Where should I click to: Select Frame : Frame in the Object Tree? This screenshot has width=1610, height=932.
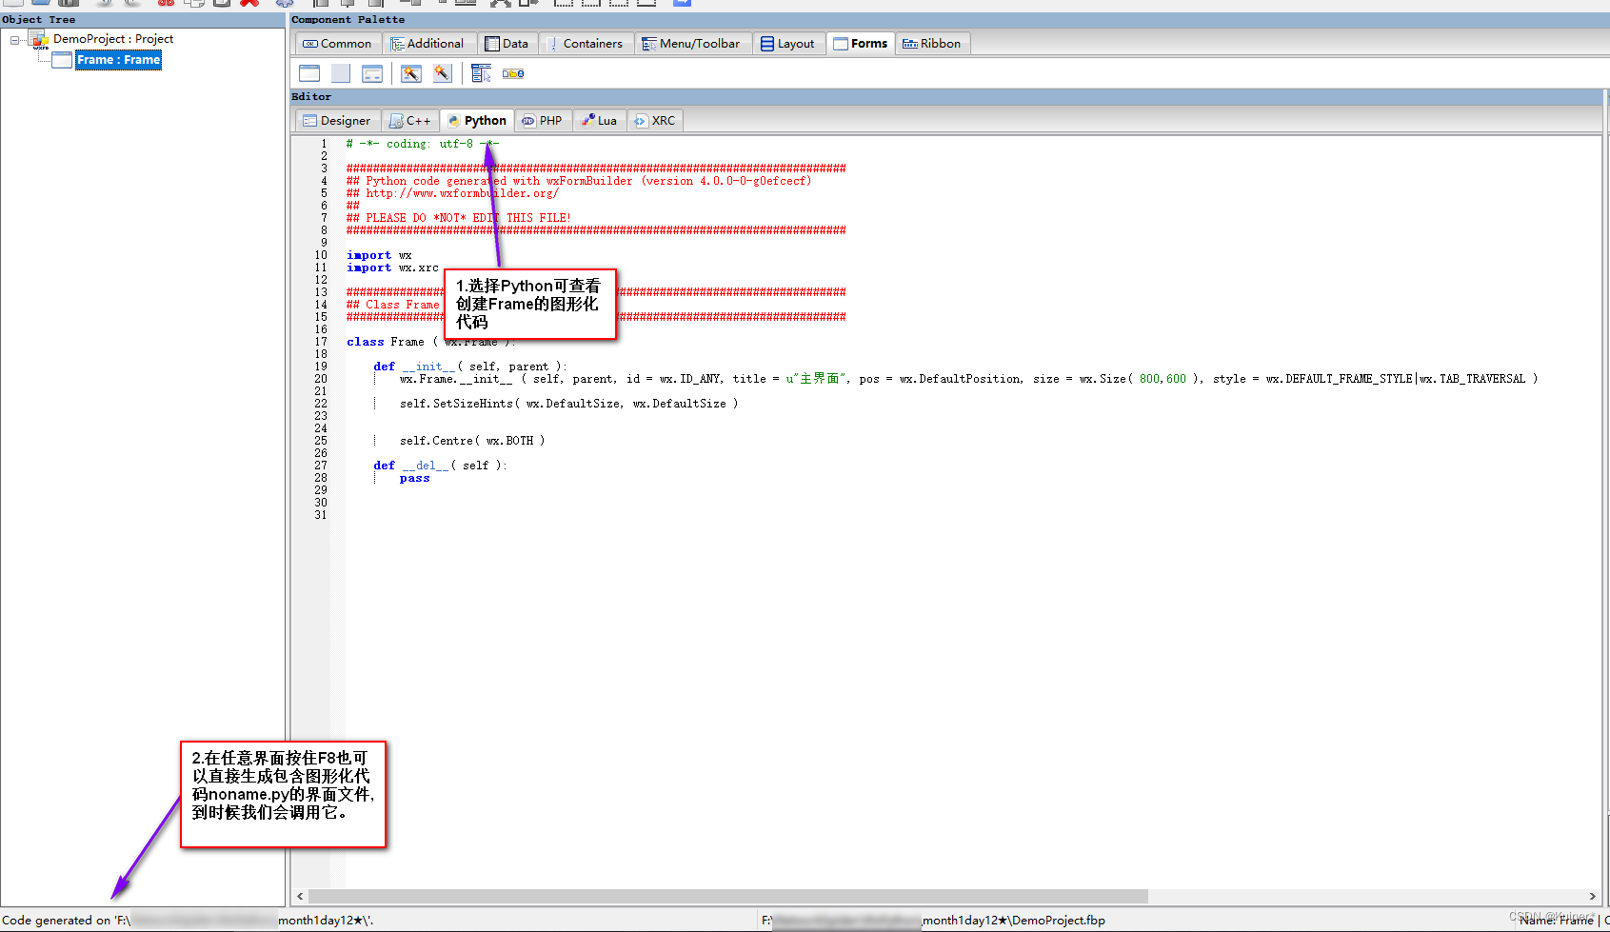point(118,59)
